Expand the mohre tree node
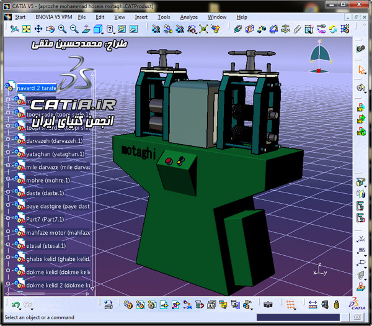The image size is (372, 326). click(x=8, y=178)
